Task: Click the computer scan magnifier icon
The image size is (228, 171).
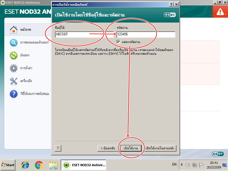Action: pyautogui.click(x=14, y=42)
